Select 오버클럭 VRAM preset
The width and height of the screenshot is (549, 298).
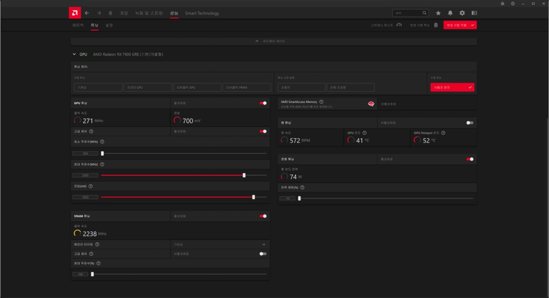pos(247,87)
